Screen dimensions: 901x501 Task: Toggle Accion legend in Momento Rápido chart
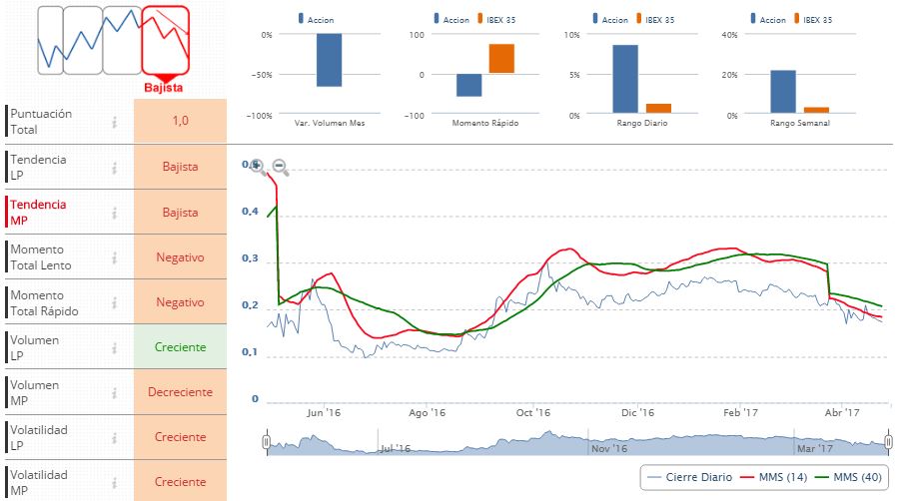tap(451, 19)
